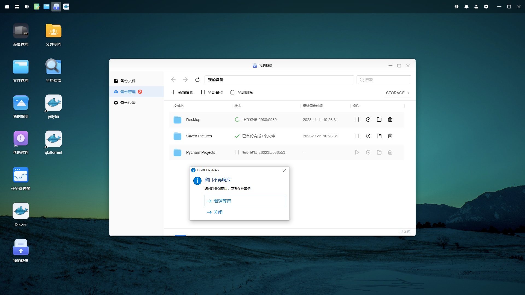Launch the global search desktop app
Viewport: 525px width, 295px height.
tap(53, 67)
